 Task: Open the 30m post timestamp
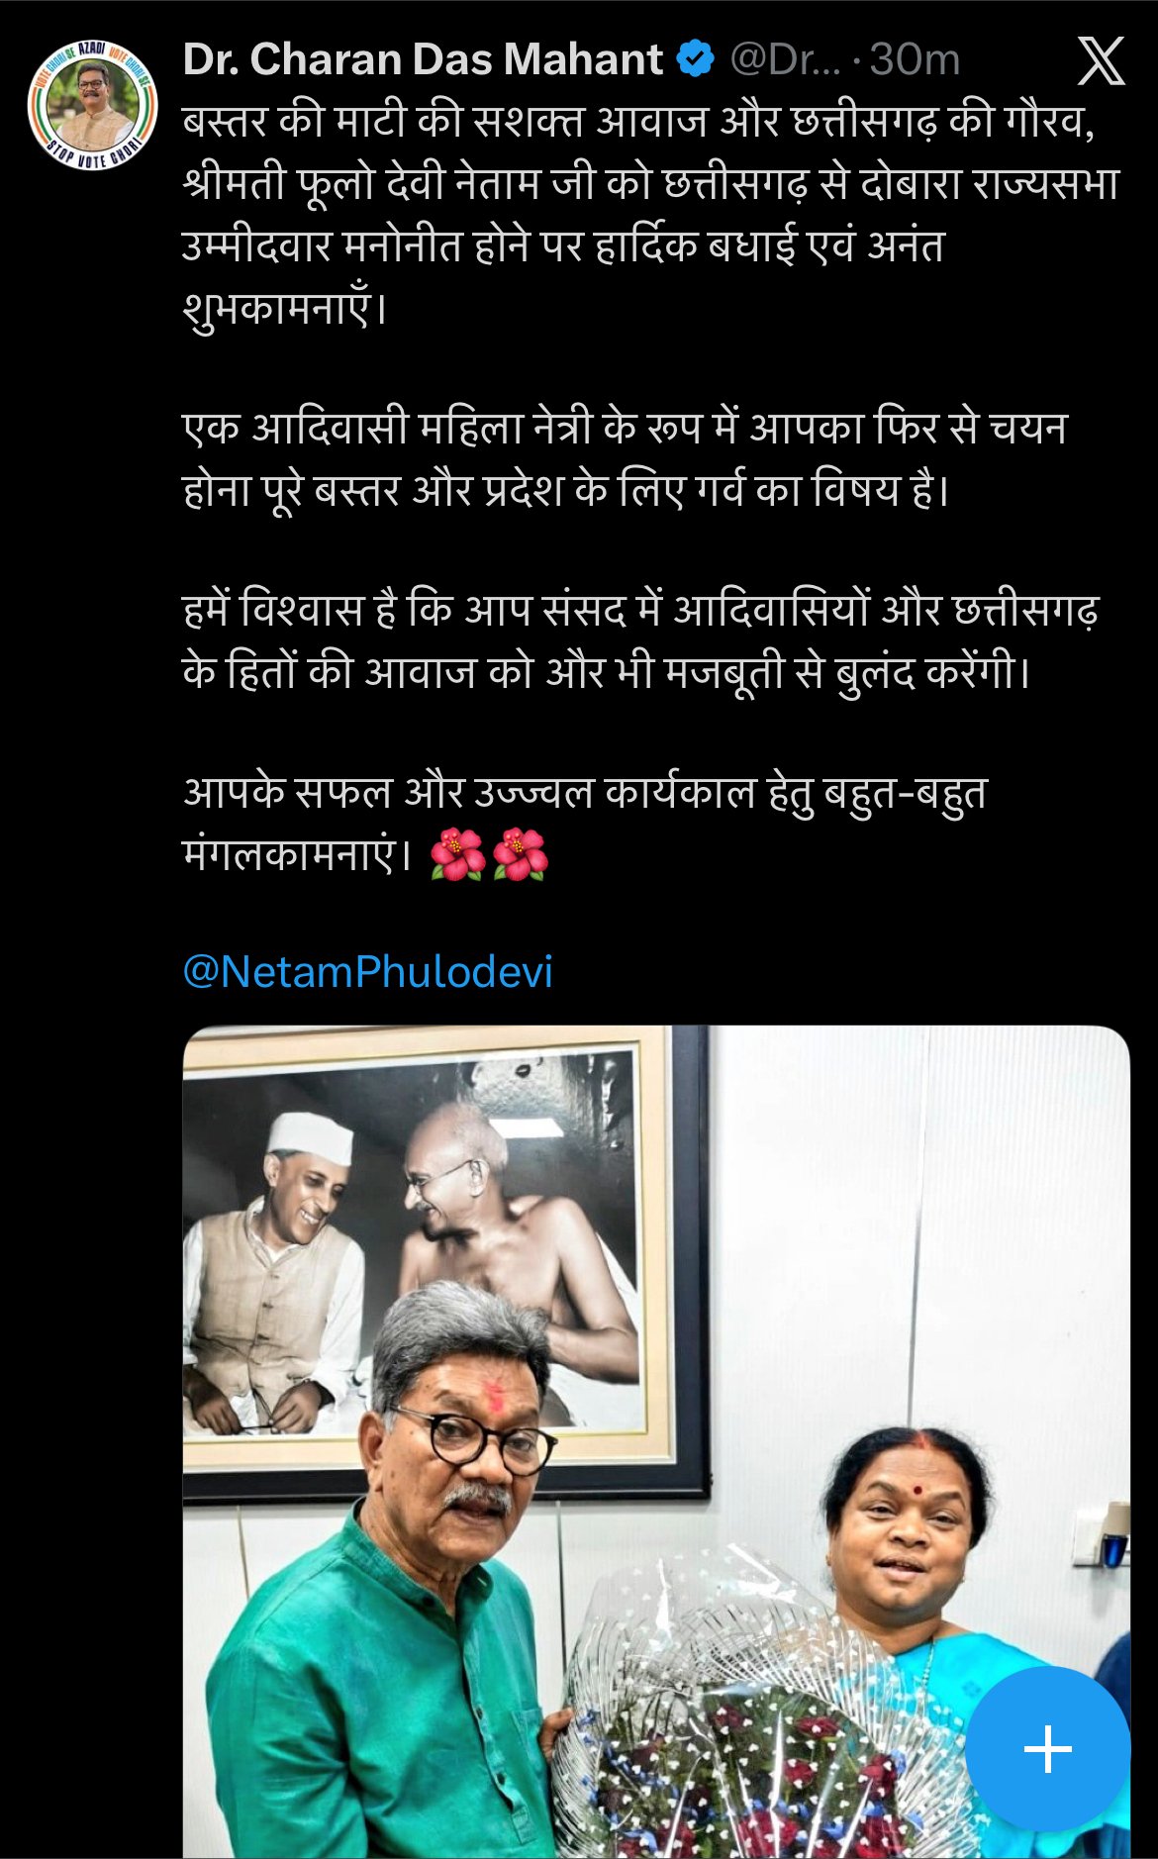point(915,60)
